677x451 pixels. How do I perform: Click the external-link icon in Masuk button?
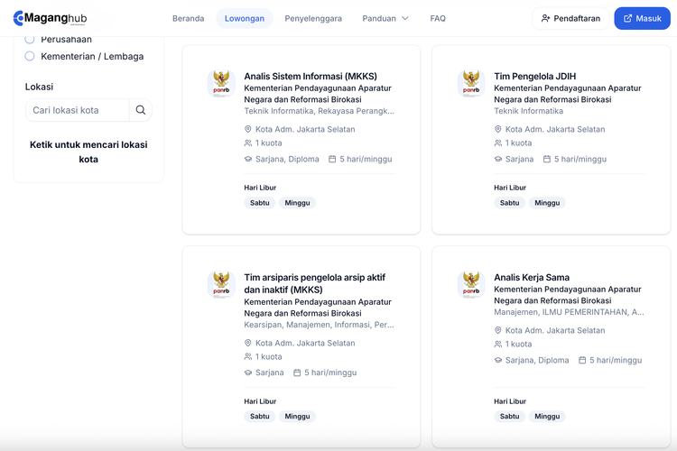click(x=627, y=19)
